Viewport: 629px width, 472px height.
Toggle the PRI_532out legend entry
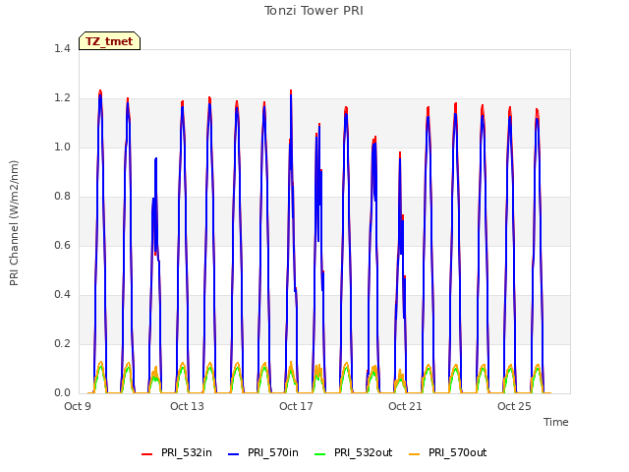pos(353,452)
